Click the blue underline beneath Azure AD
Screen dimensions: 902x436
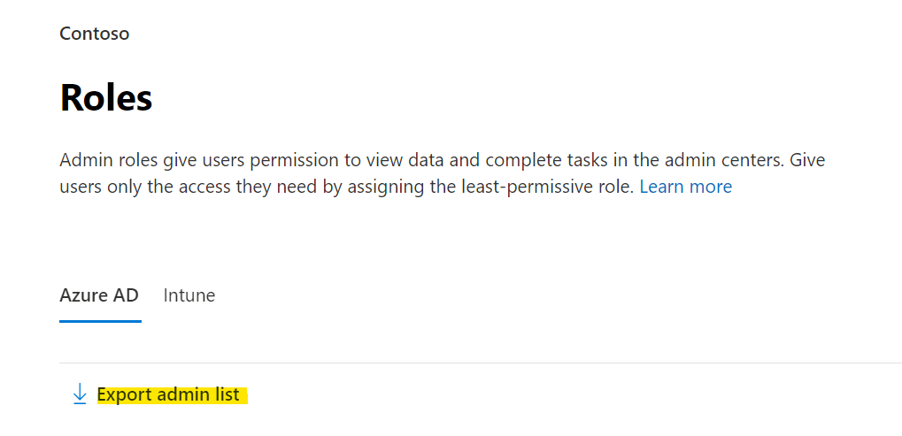[100, 321]
